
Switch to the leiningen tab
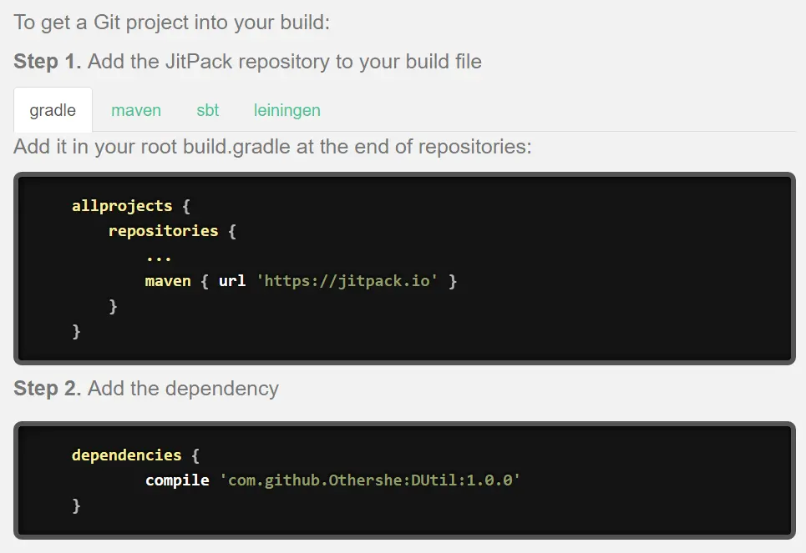[287, 110]
